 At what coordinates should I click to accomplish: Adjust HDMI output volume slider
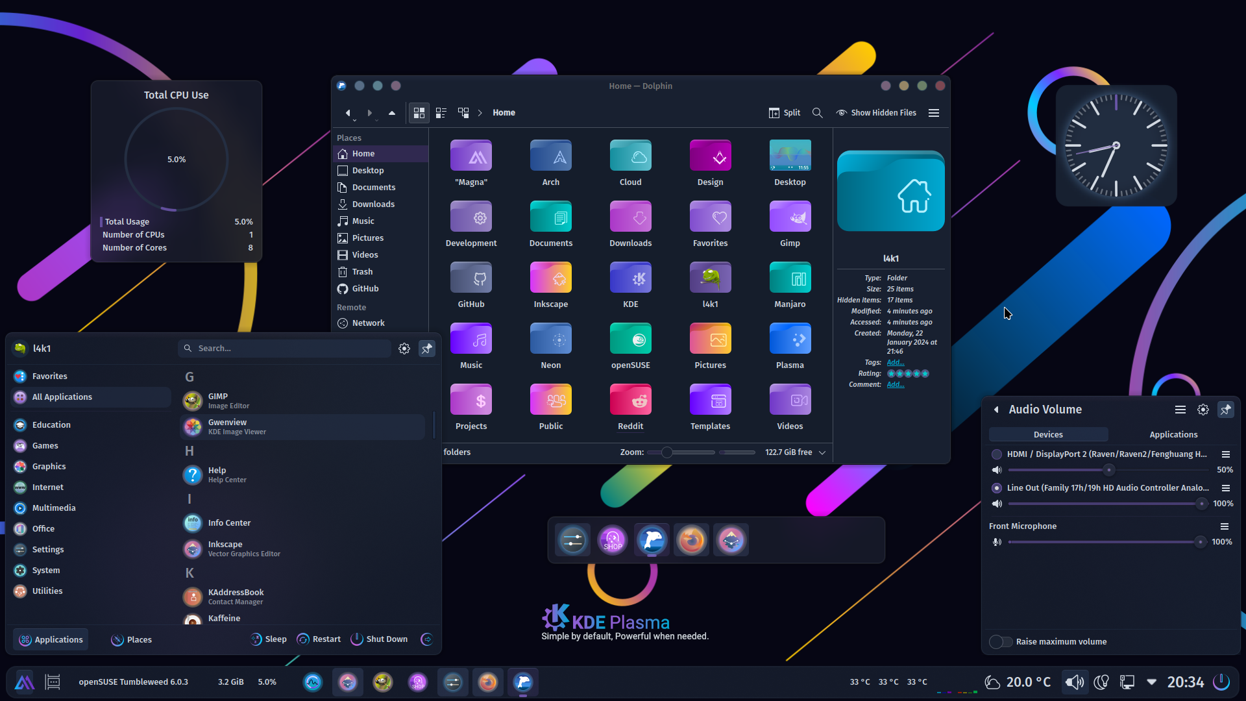(x=1108, y=470)
